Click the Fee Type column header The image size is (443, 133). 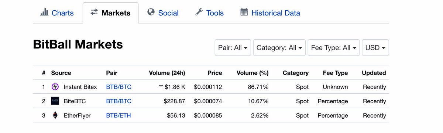(x=335, y=73)
